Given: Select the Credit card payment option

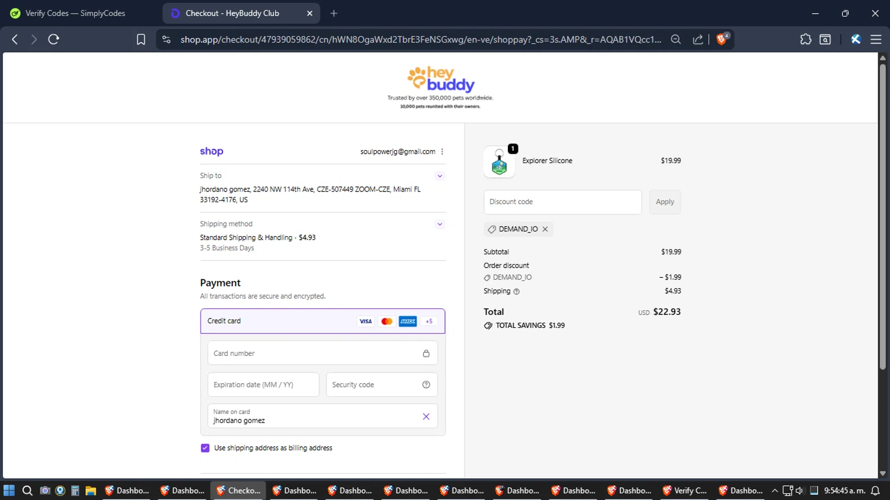Looking at the screenshot, I should click(323, 321).
